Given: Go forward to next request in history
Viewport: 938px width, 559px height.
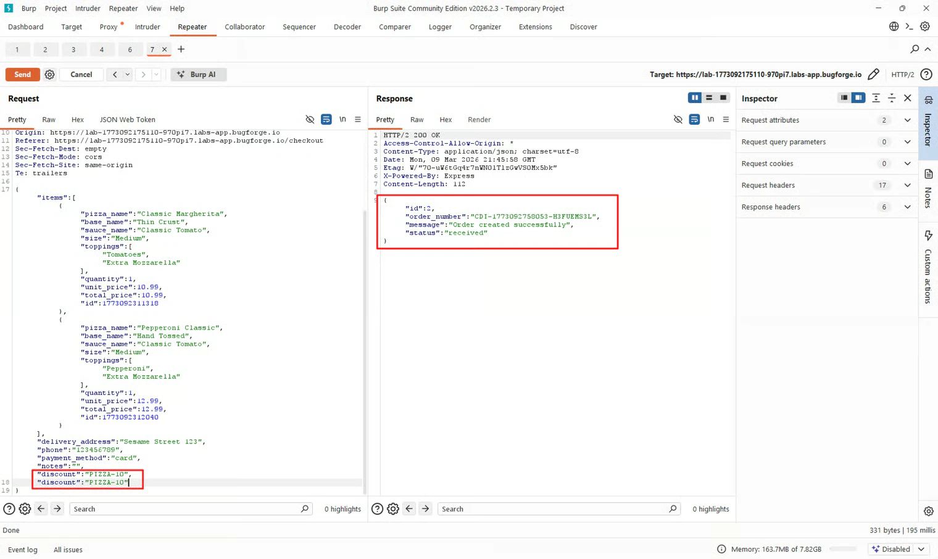Looking at the screenshot, I should 143,75.
